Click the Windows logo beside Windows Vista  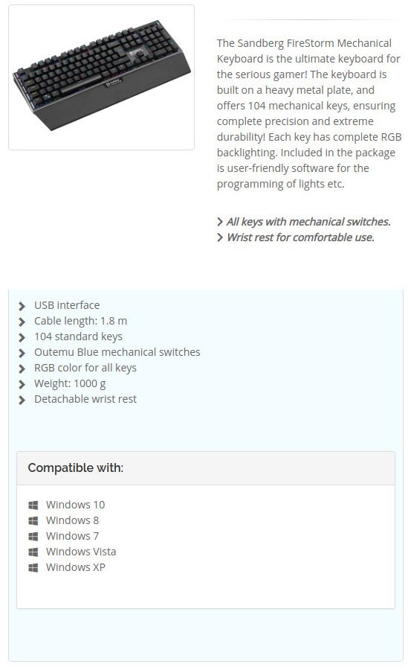click(x=33, y=552)
